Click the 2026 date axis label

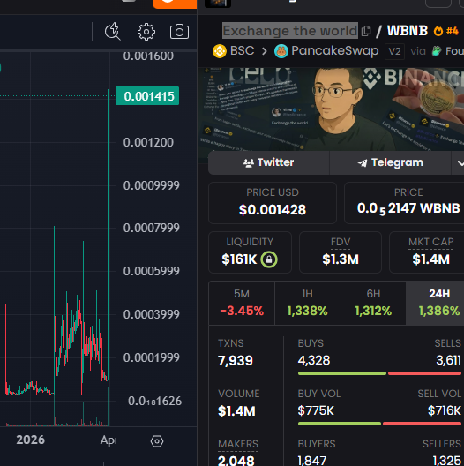(x=30, y=440)
